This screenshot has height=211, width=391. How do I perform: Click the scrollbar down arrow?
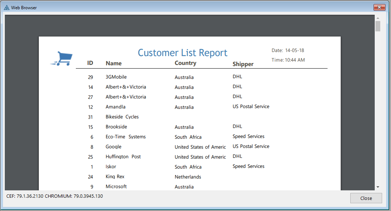(378, 187)
